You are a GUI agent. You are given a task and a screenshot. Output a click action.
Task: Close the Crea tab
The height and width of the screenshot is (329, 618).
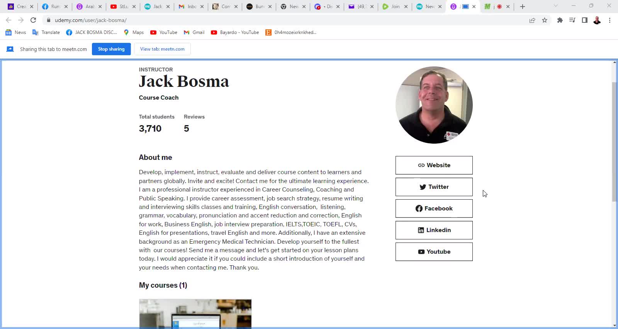pyautogui.click(x=32, y=7)
